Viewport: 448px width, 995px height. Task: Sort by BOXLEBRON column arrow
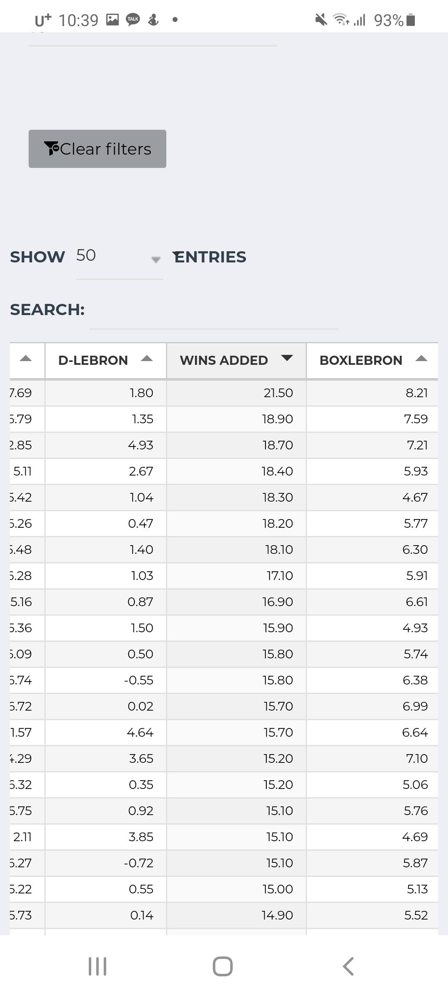click(421, 359)
